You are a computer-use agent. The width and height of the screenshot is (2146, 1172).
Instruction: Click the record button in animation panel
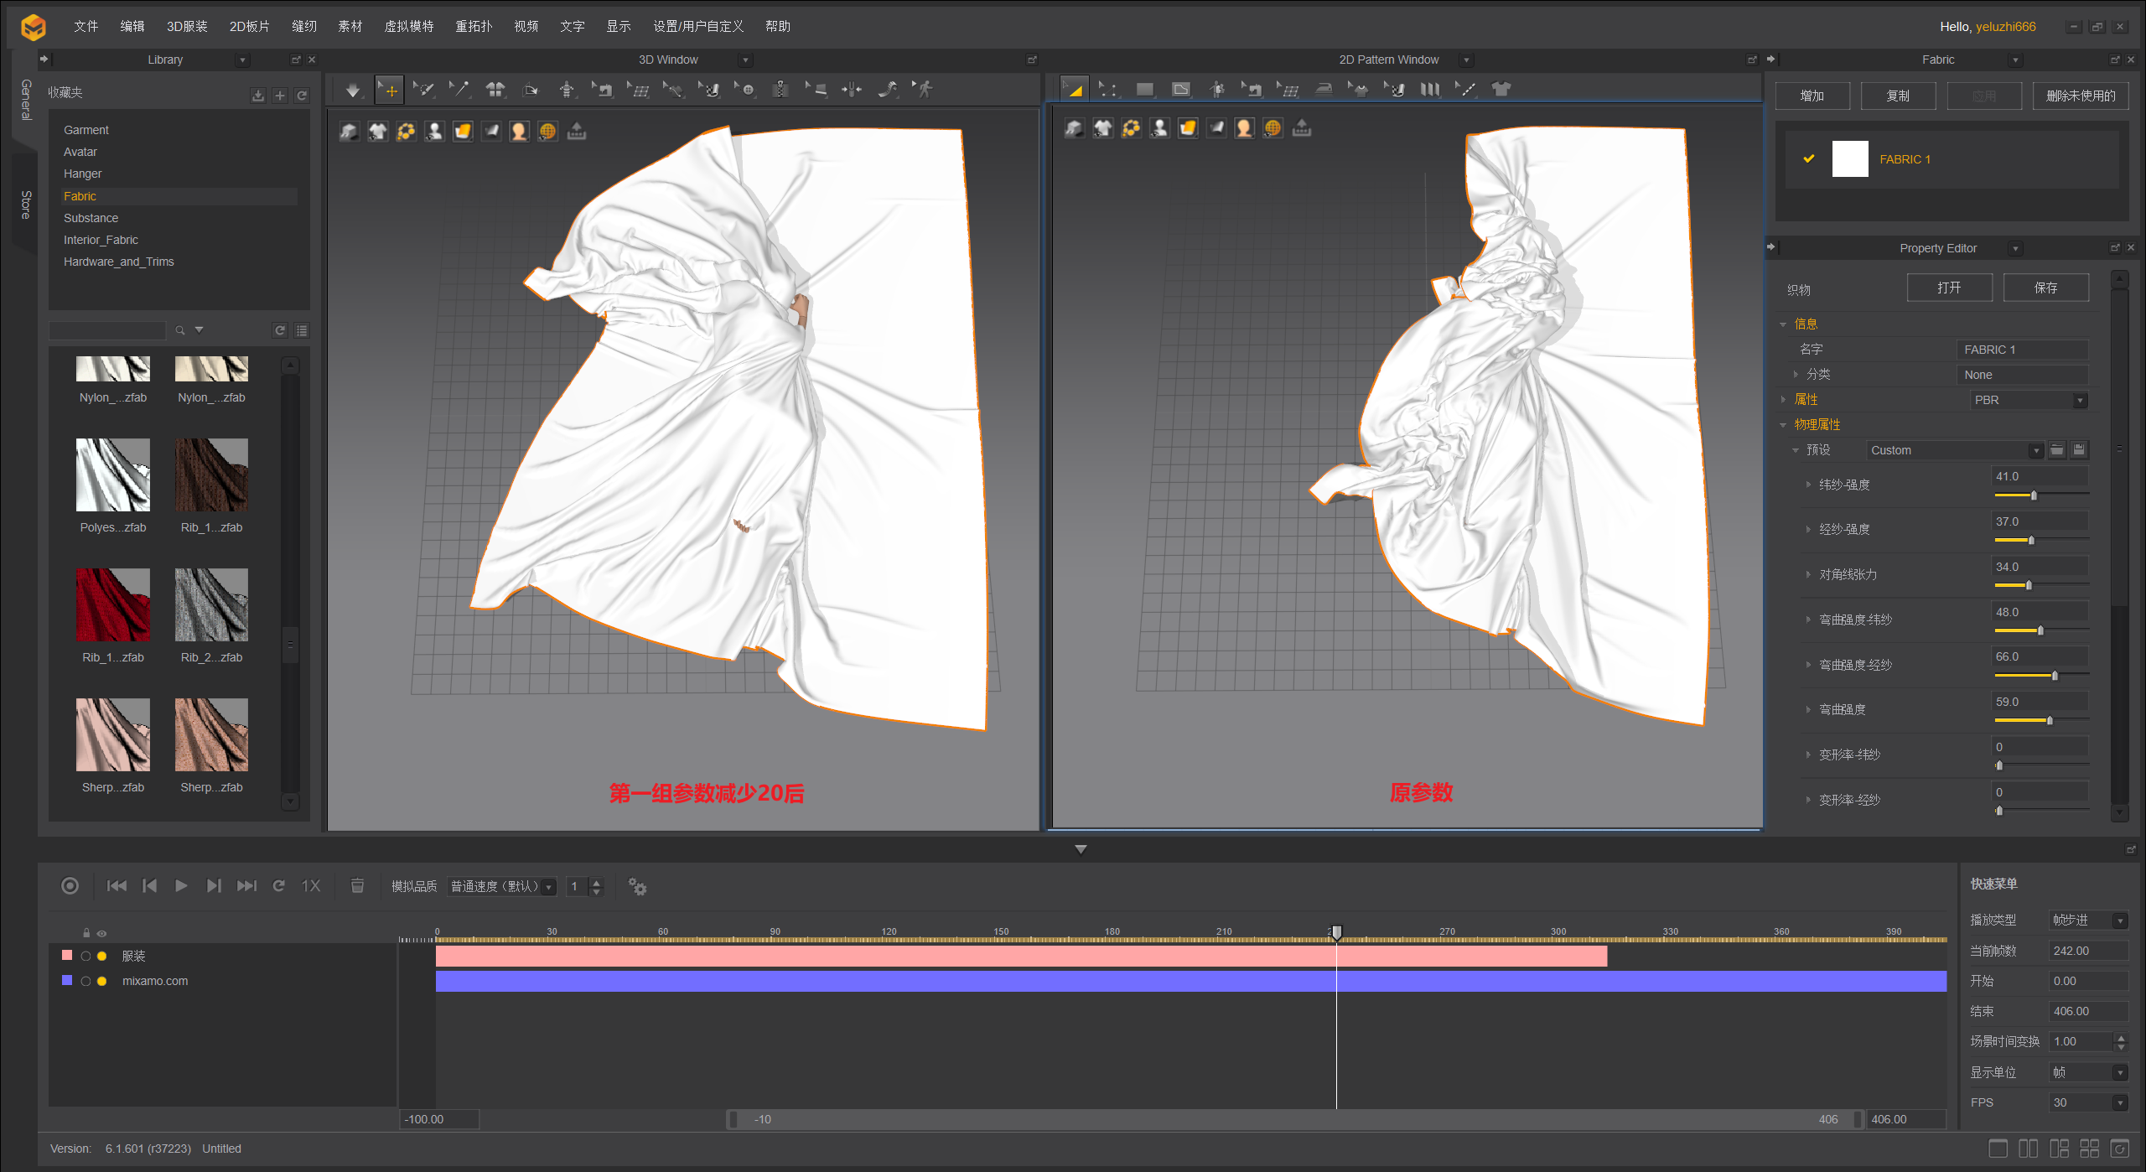70,886
